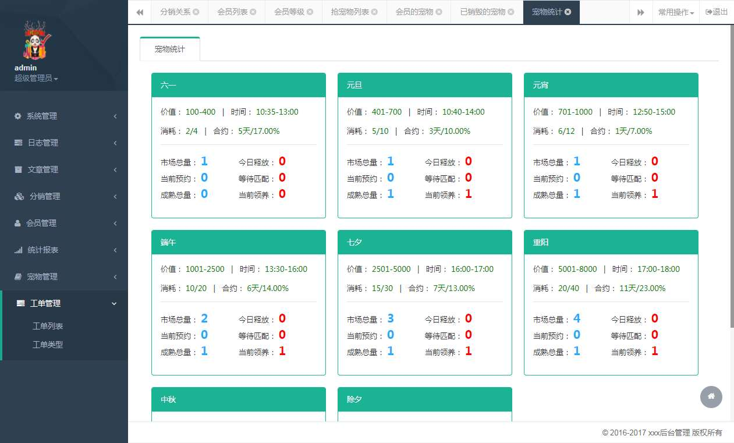Open the 工单列表 submenu link
Viewport: 734px width, 443px height.
point(48,326)
